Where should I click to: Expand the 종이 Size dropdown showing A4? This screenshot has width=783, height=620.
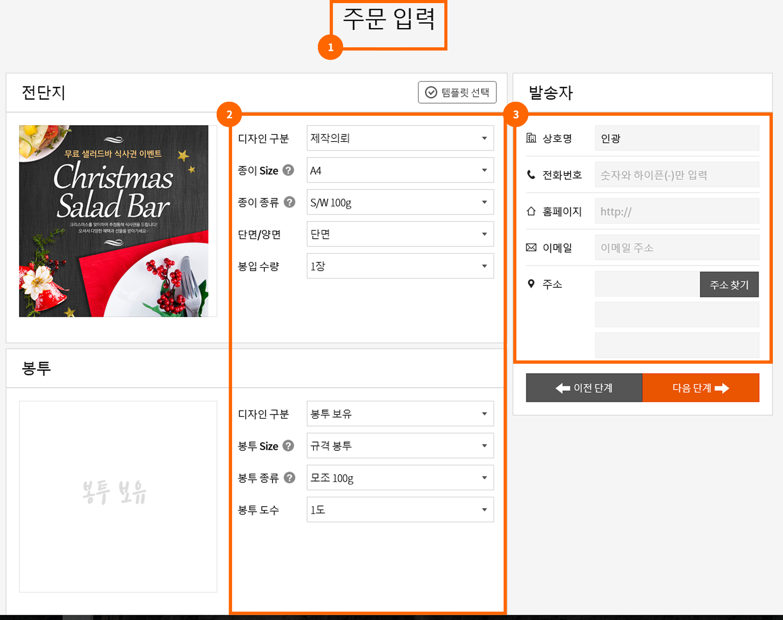(x=400, y=170)
